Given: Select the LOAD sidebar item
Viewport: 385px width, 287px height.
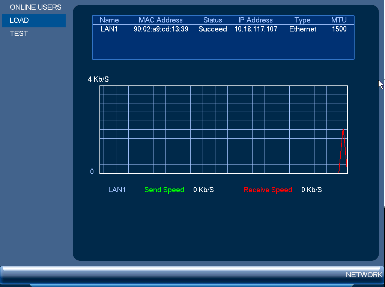Looking at the screenshot, I should coord(34,21).
